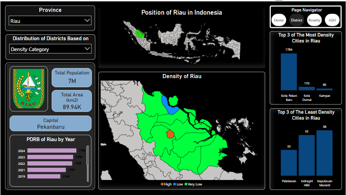Switch to the District page
The height and width of the screenshot is (195, 346).
pyautogui.click(x=297, y=20)
